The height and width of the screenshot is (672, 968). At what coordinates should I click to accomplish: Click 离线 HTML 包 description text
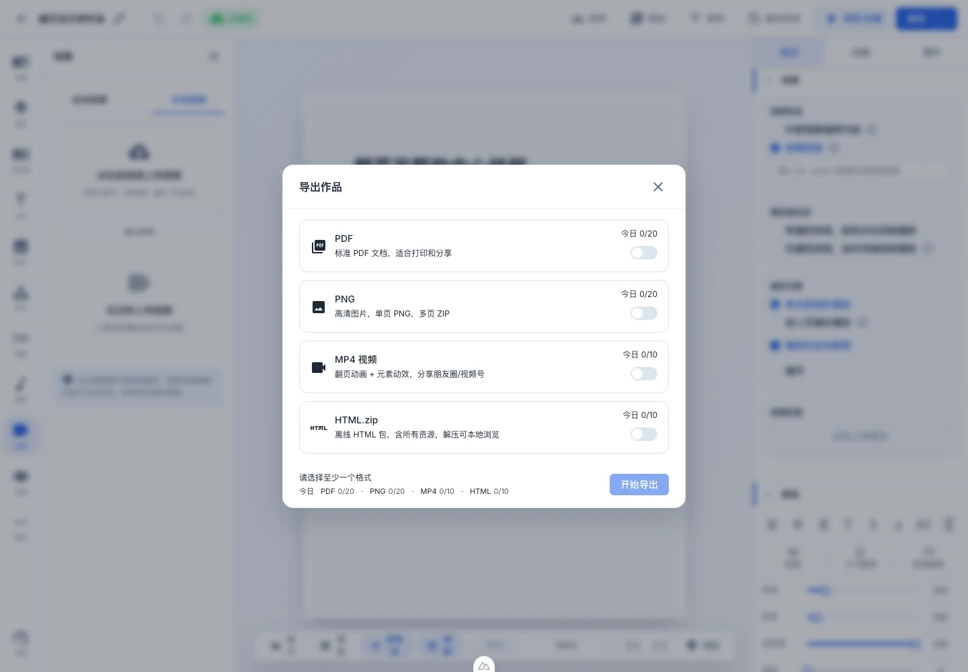[x=417, y=435]
